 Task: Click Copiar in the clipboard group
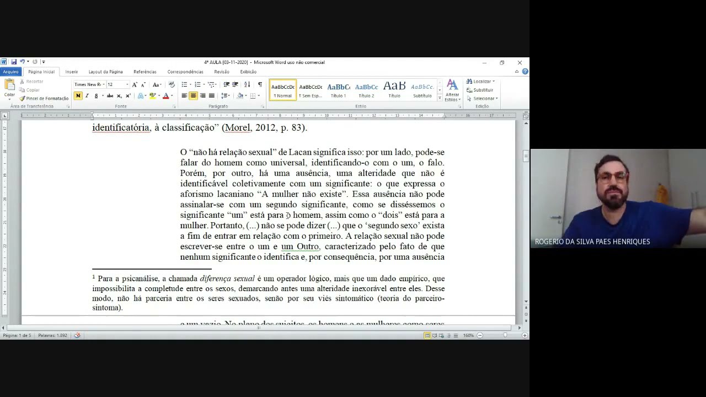[x=30, y=90]
